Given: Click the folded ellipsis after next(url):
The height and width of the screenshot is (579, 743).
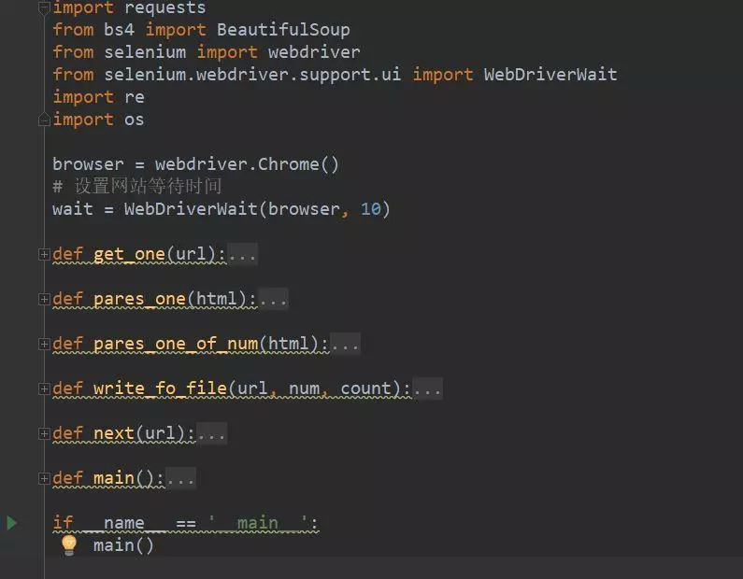Looking at the screenshot, I should (211, 433).
